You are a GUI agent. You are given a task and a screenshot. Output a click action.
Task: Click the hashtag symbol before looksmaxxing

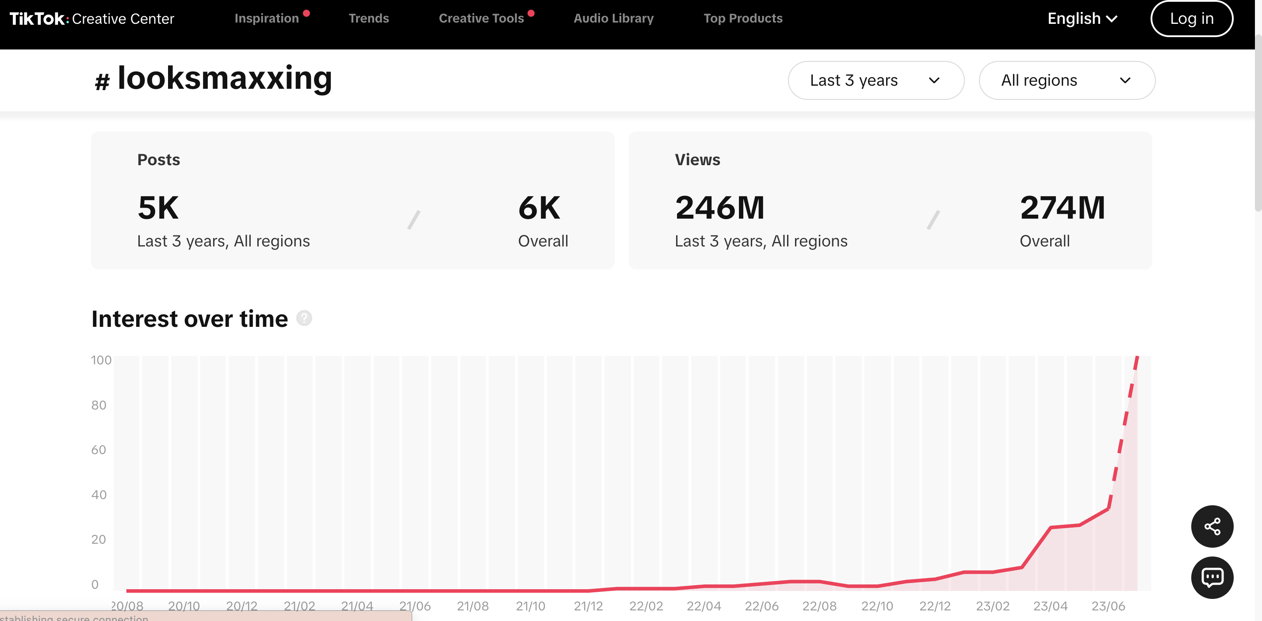102,81
